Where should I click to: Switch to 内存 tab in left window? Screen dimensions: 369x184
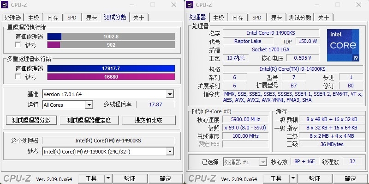point(53,18)
